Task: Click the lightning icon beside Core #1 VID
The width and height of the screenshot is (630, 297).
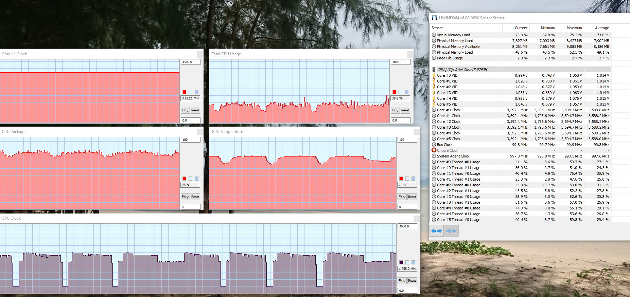Action: (x=434, y=81)
